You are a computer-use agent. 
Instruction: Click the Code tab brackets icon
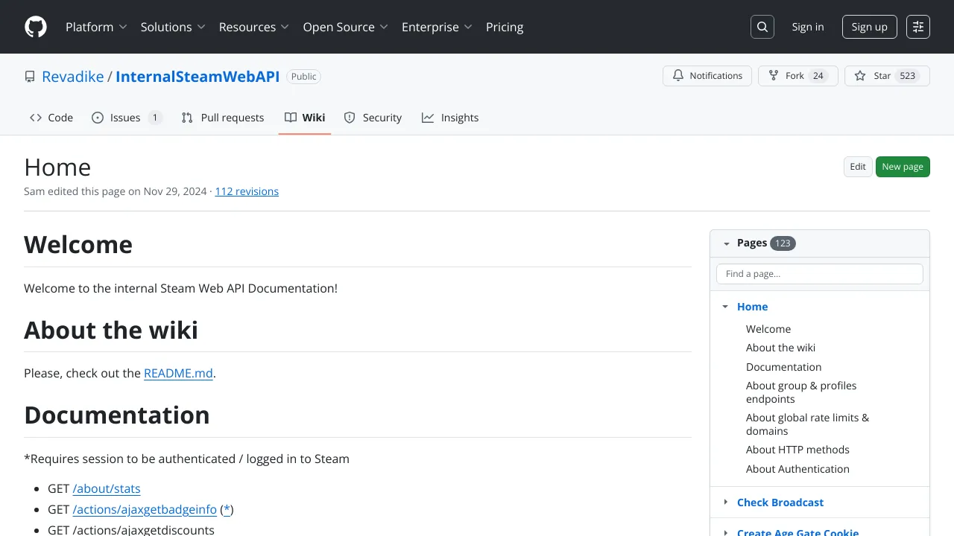click(x=36, y=118)
